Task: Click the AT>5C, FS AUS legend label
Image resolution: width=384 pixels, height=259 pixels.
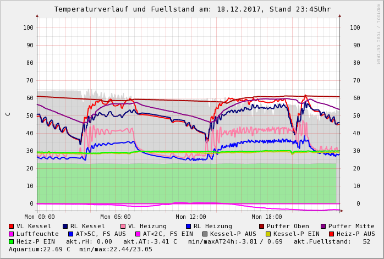Action: click(100, 234)
